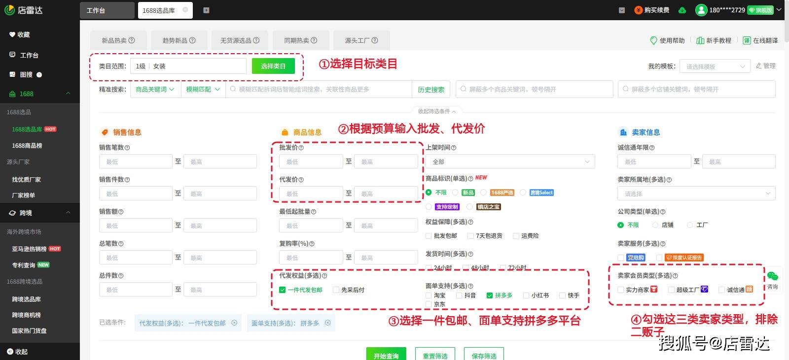Open 1688商品榜 in sidebar
Image resolution: width=789 pixels, height=360 pixels.
tap(27, 146)
